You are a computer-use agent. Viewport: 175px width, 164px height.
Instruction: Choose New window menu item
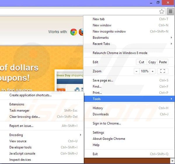point(129,25)
